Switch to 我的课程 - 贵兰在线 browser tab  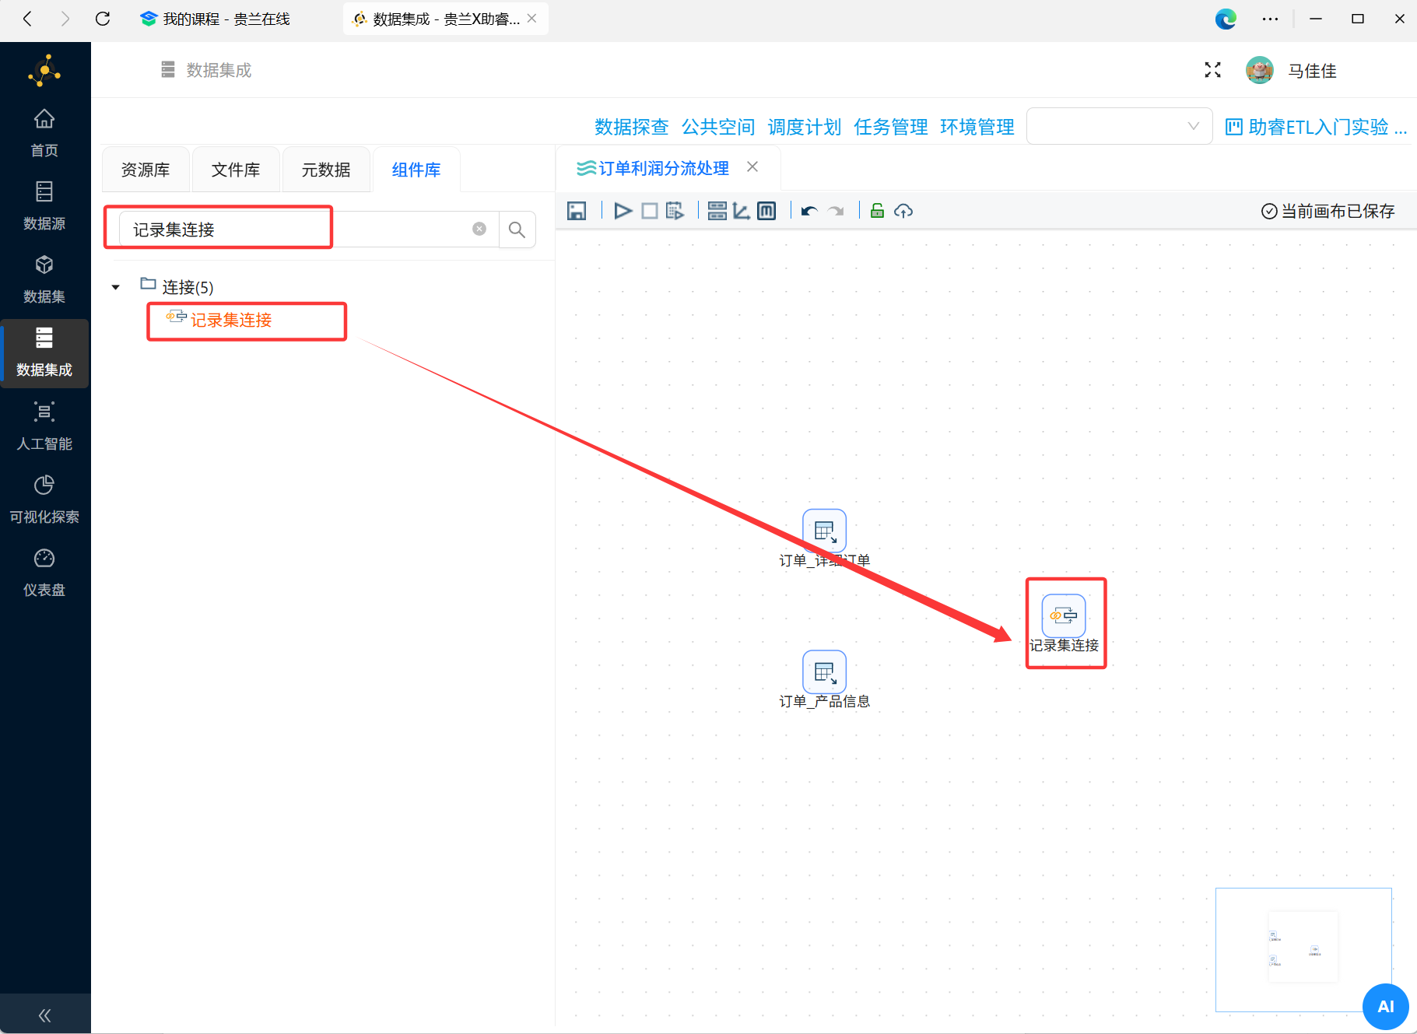point(216,19)
